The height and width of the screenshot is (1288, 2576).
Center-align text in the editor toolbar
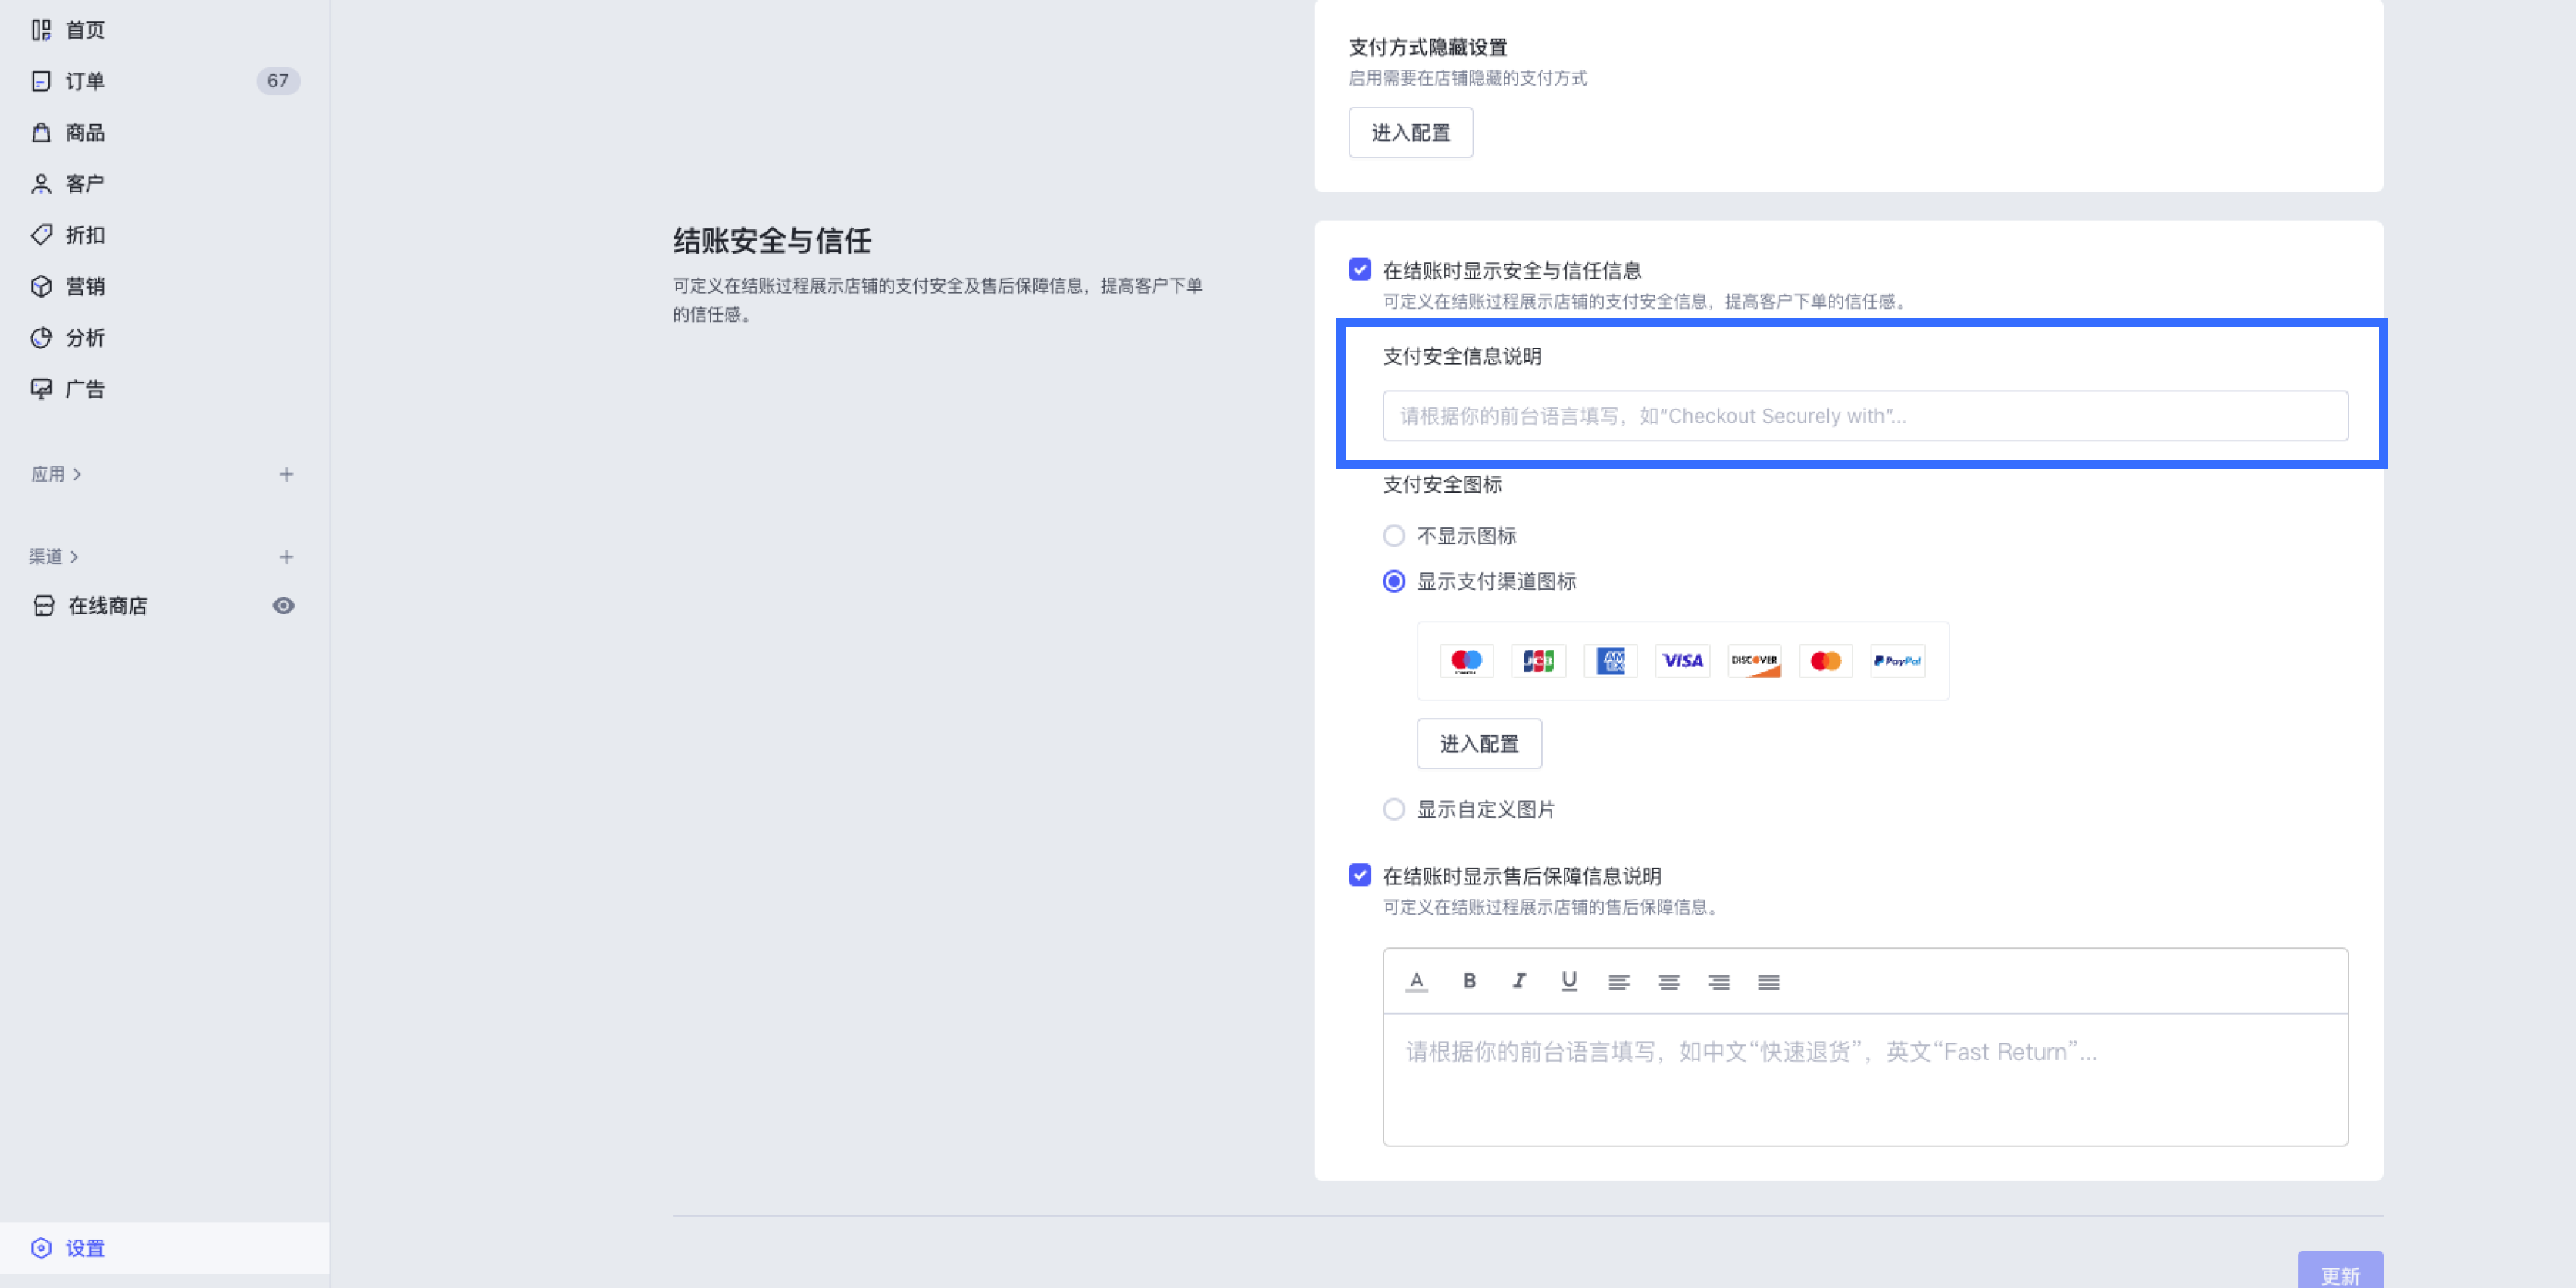(x=1668, y=981)
